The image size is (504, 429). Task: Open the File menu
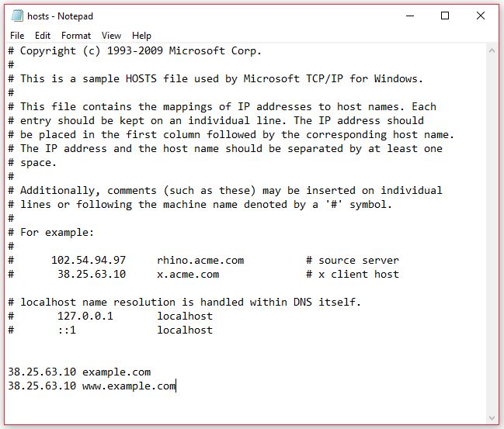pyautogui.click(x=17, y=36)
